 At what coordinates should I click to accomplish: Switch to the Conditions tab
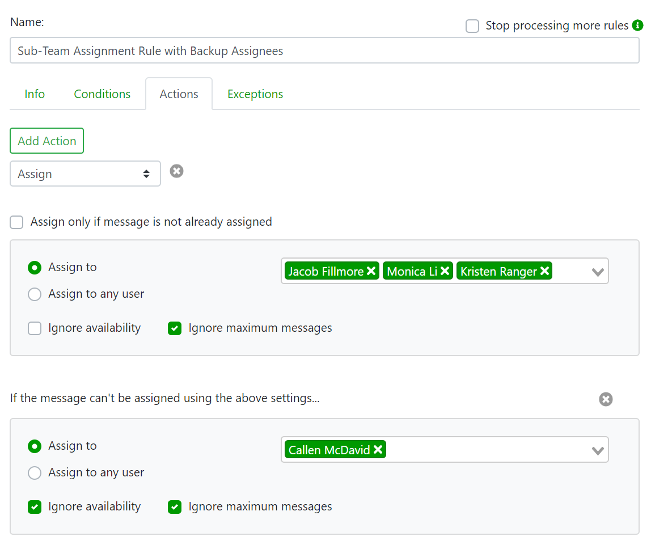(x=102, y=94)
